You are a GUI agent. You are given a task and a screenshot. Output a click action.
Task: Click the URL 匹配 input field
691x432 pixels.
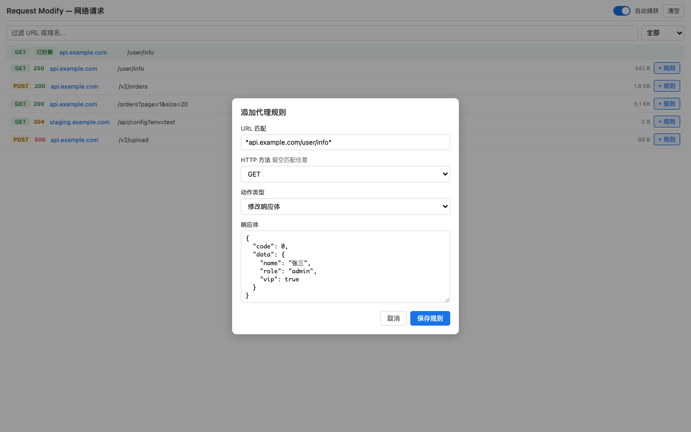coord(345,142)
